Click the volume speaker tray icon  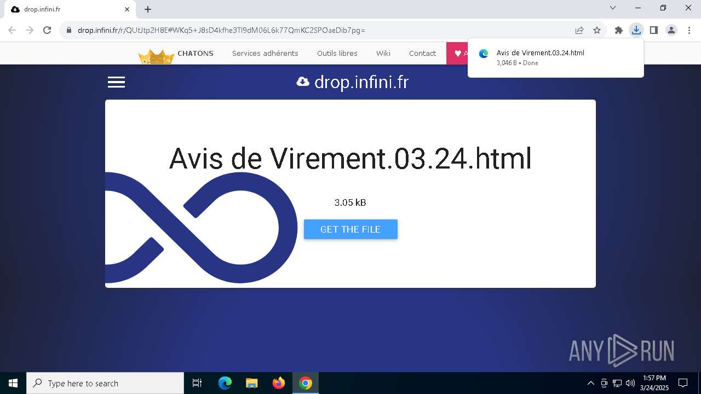[630, 383]
